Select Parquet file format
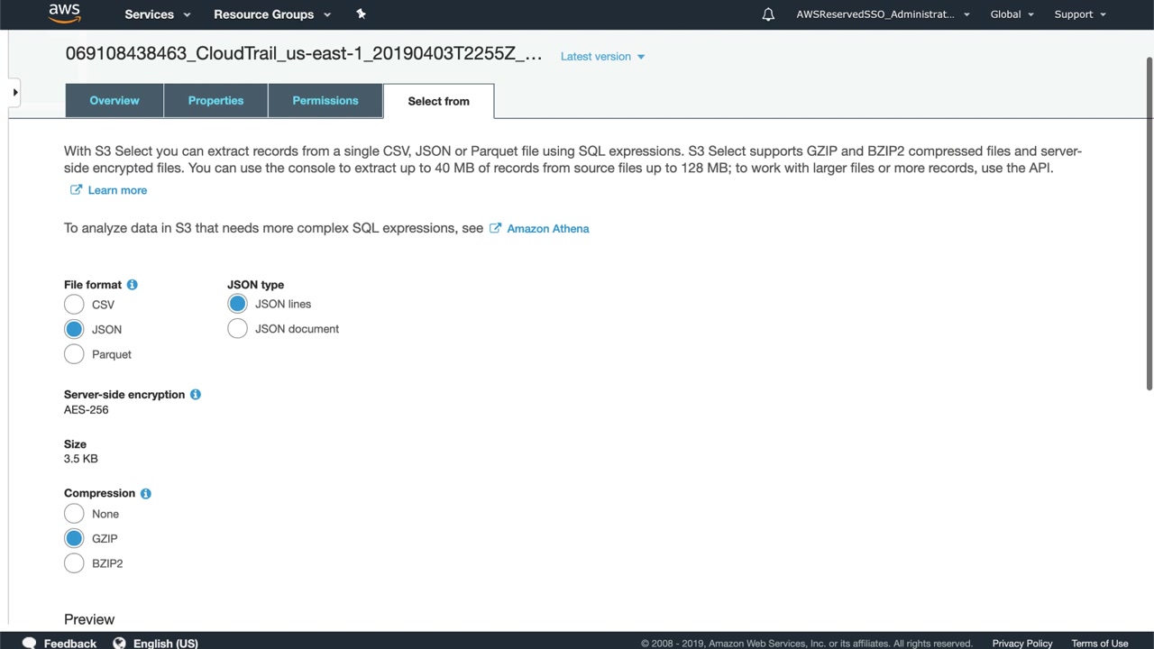 pos(74,354)
